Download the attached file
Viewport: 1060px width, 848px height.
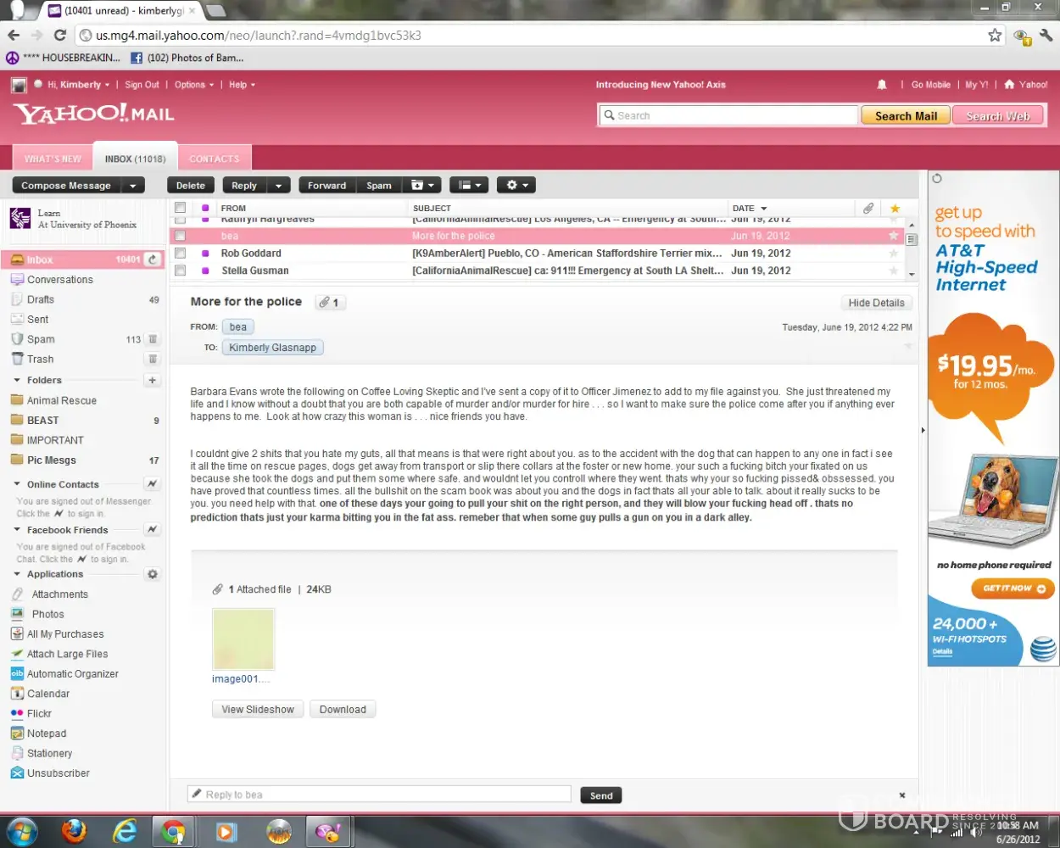coord(343,710)
